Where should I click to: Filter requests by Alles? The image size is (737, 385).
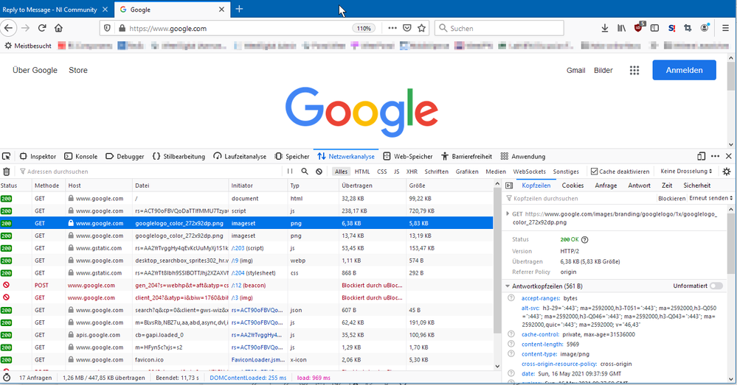[x=342, y=172]
